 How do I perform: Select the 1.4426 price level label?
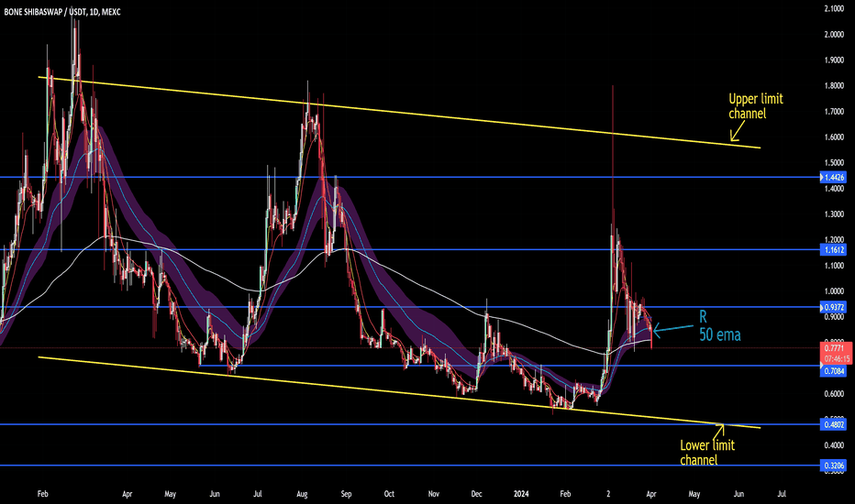(x=834, y=177)
